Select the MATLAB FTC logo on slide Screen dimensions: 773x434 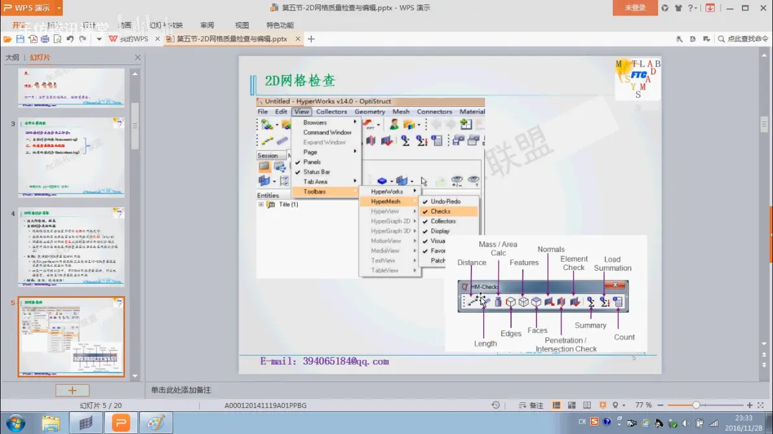637,79
